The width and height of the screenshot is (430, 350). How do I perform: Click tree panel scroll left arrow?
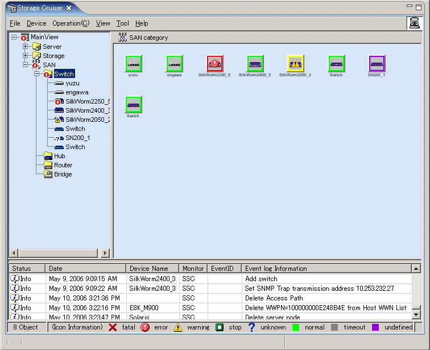[14, 253]
